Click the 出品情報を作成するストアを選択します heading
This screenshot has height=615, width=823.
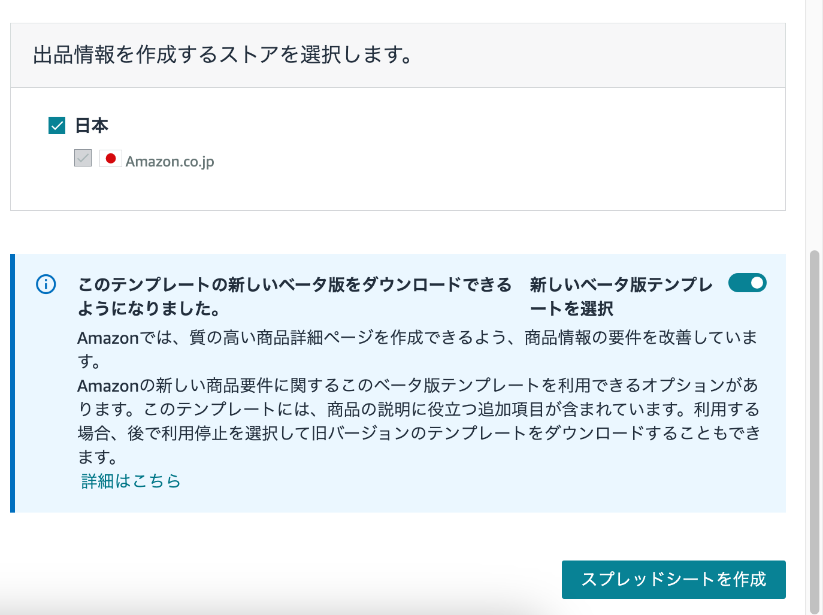tap(223, 55)
